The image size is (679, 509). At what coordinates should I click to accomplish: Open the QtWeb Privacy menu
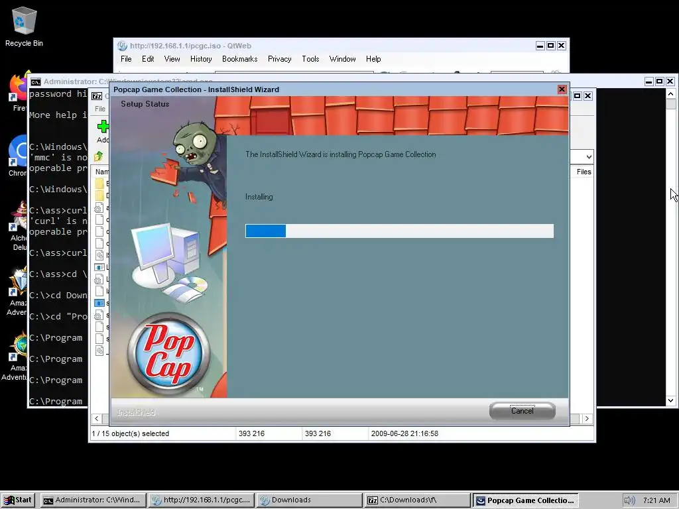click(279, 59)
